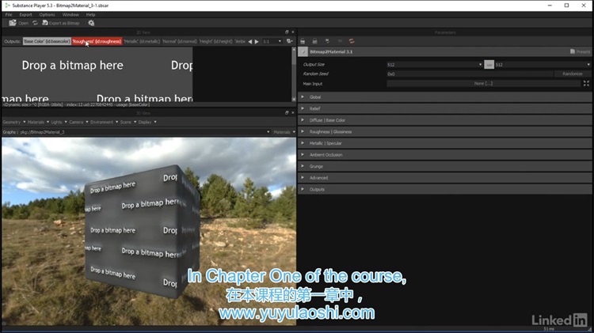Open the Output Size width dropdown
Image resolution: width=594 pixels, height=333 pixels.
(435, 65)
